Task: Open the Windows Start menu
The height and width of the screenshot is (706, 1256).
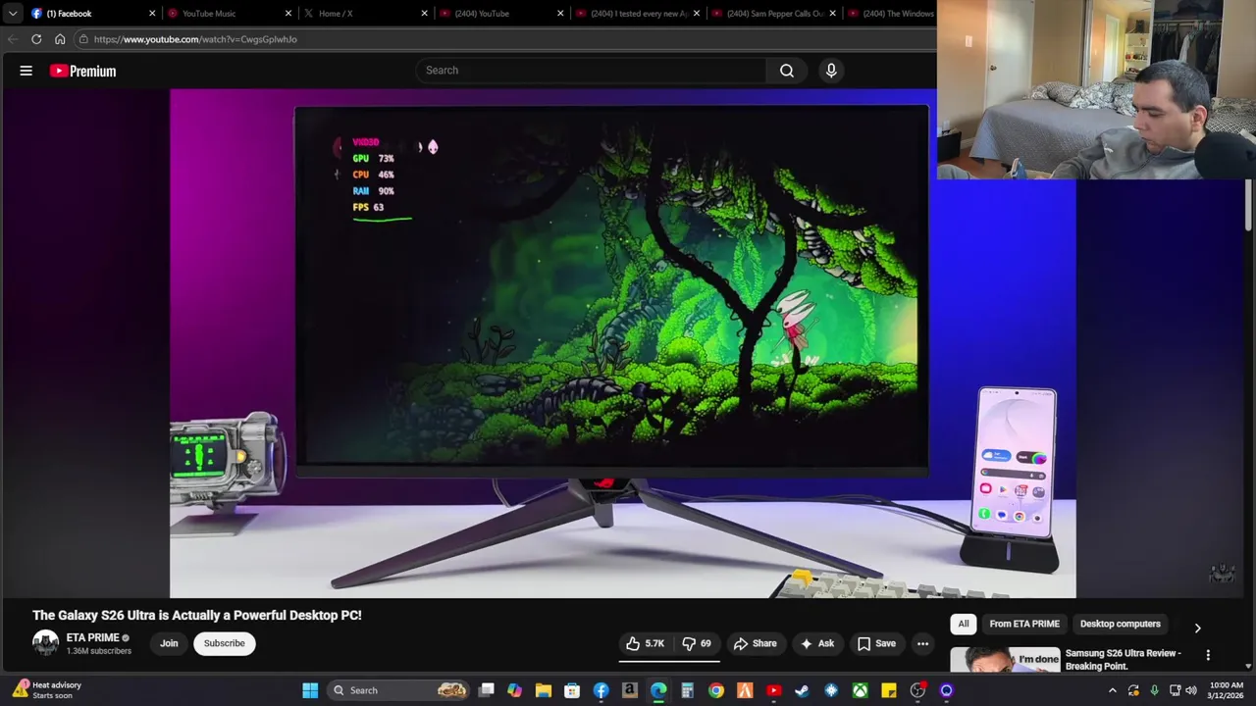Action: click(x=310, y=690)
